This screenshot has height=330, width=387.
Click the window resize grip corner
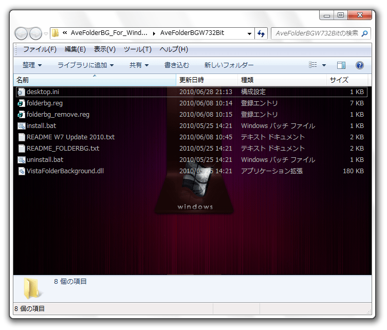point(368,311)
